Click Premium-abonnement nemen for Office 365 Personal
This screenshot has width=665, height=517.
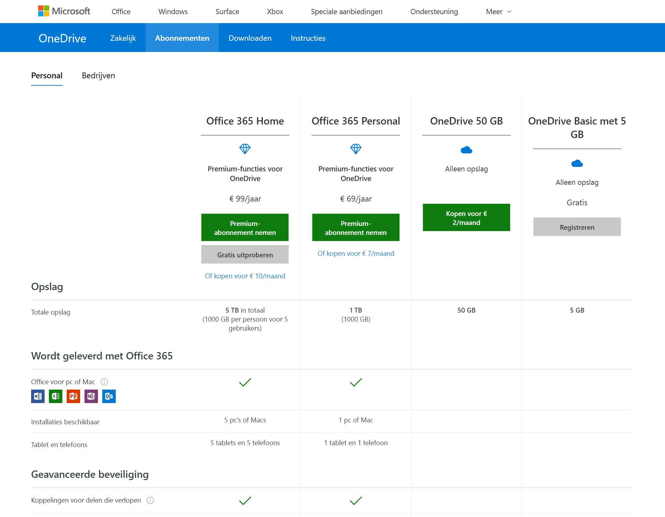pos(356,228)
